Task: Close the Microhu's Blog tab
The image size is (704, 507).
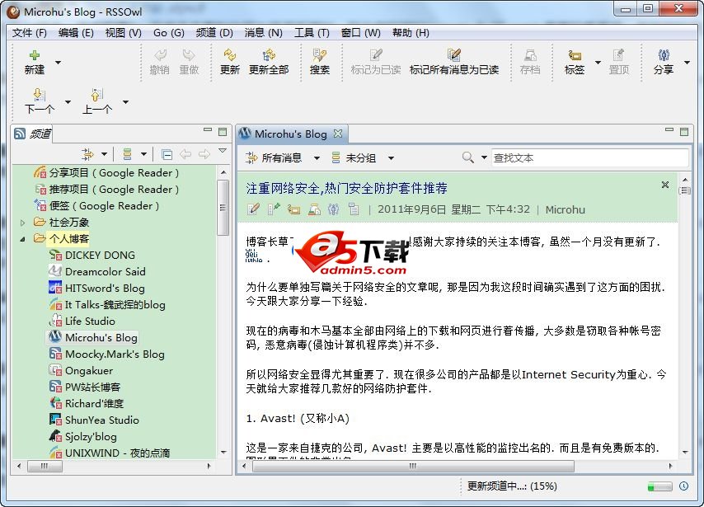Action: click(x=338, y=134)
